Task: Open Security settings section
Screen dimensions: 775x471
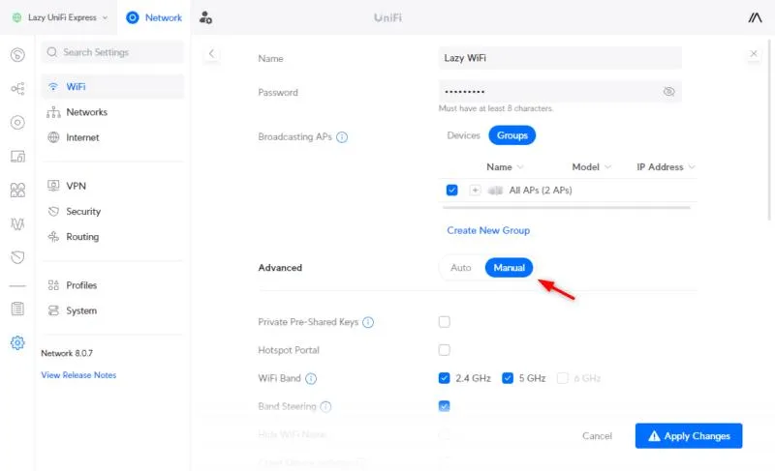Action: tap(112, 212)
